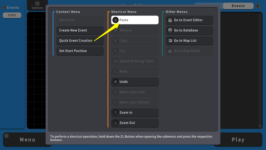The width and height of the screenshot is (266, 150).
Task: Click the stick icon beside Go to Database
Action: (170, 30)
